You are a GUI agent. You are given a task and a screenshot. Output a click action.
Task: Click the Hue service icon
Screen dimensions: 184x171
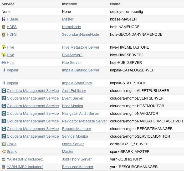click(4, 63)
